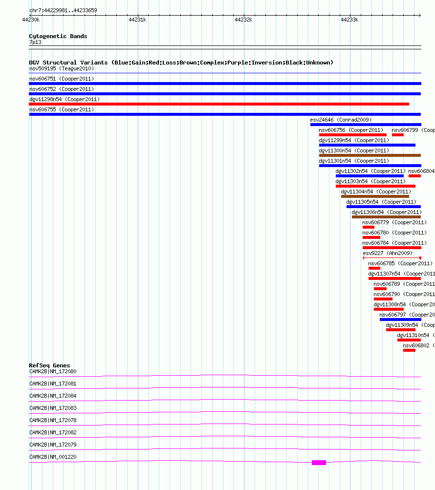Open transcript CAMK2B|NM_172081
Screen dimensions: 435x490
pos(53,384)
